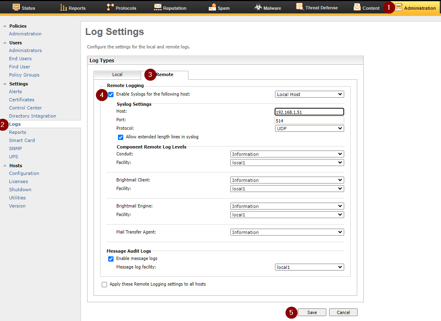Viewport: 441px width, 321px height.
Task: Open the Local Host dropdown
Action: pyautogui.click(x=309, y=94)
